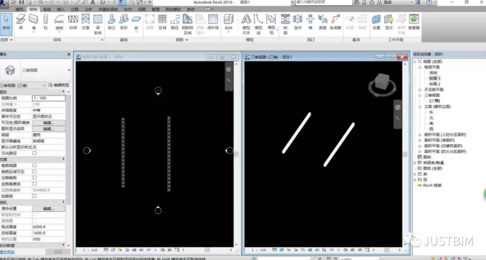Choose the 梁 (Beam) tool
The width and height of the screenshot is (486, 260).
point(21,22)
